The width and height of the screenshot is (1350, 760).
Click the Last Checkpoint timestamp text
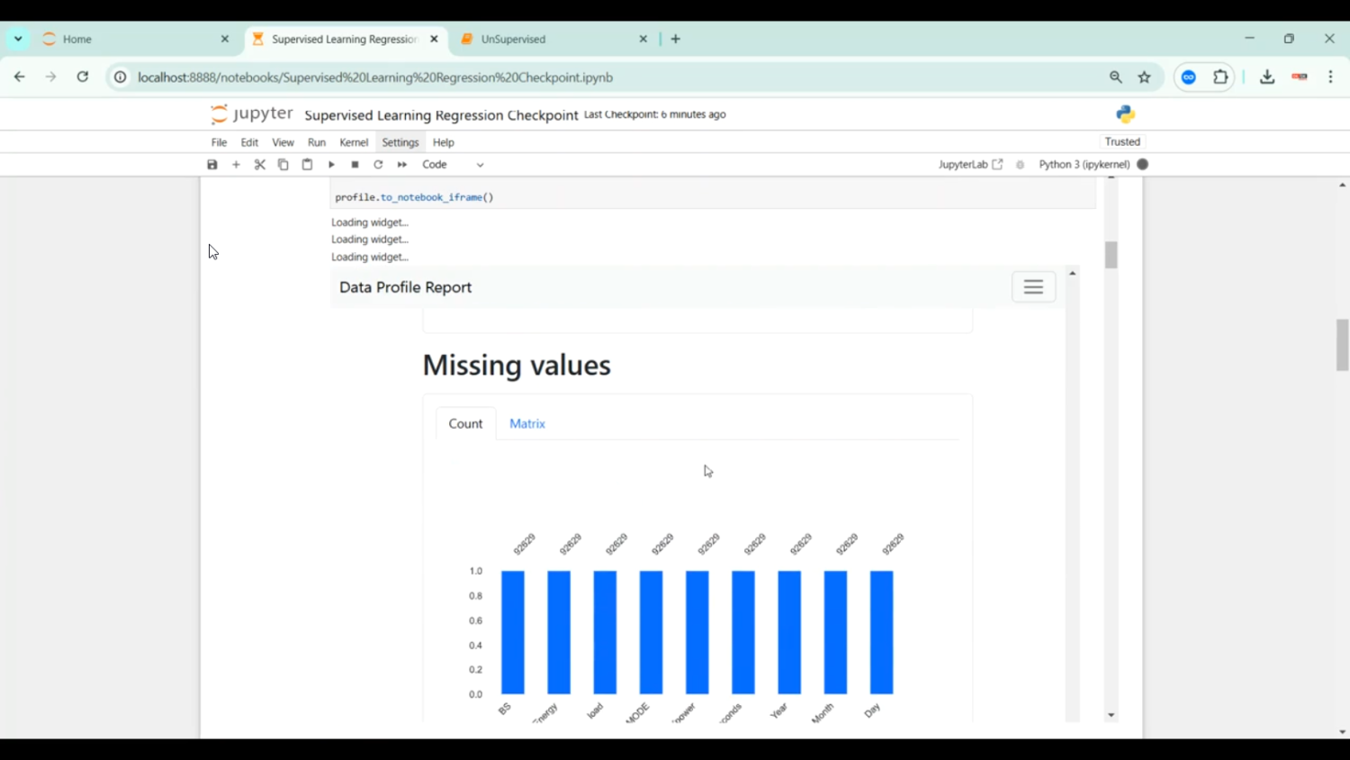point(655,114)
